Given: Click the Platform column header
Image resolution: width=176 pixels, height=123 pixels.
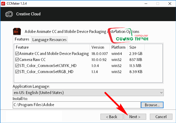Looking at the screenshot, I should (x=119, y=47).
